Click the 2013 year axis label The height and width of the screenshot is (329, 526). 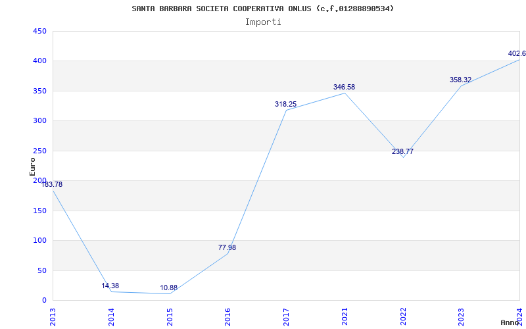point(53,316)
